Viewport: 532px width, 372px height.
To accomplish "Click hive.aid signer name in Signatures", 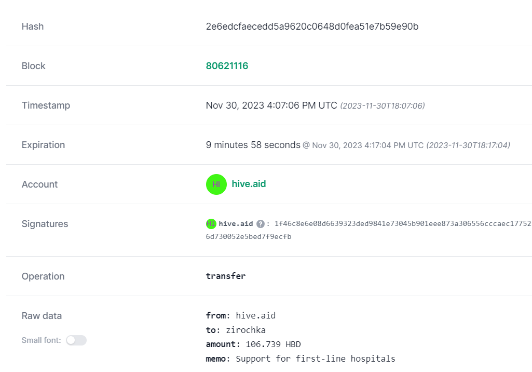I will 236,223.
